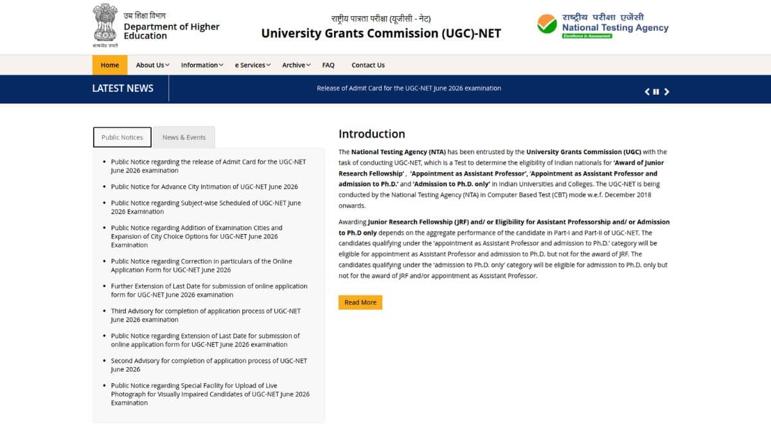The height and width of the screenshot is (434, 771).
Task: Go to previous news item arrow
Action: [647, 92]
